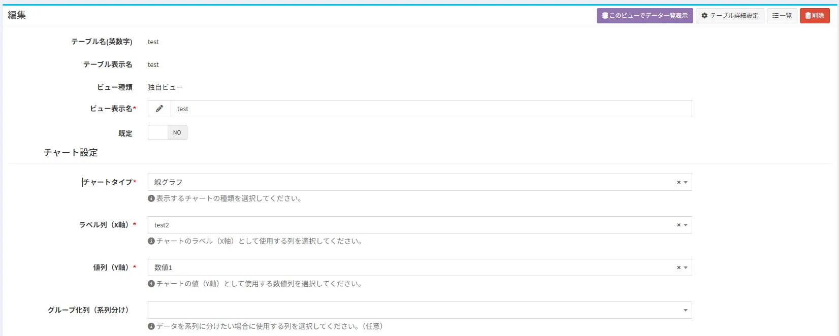
Task: Clear the 線グラフ selection with × icon
Action: point(679,182)
